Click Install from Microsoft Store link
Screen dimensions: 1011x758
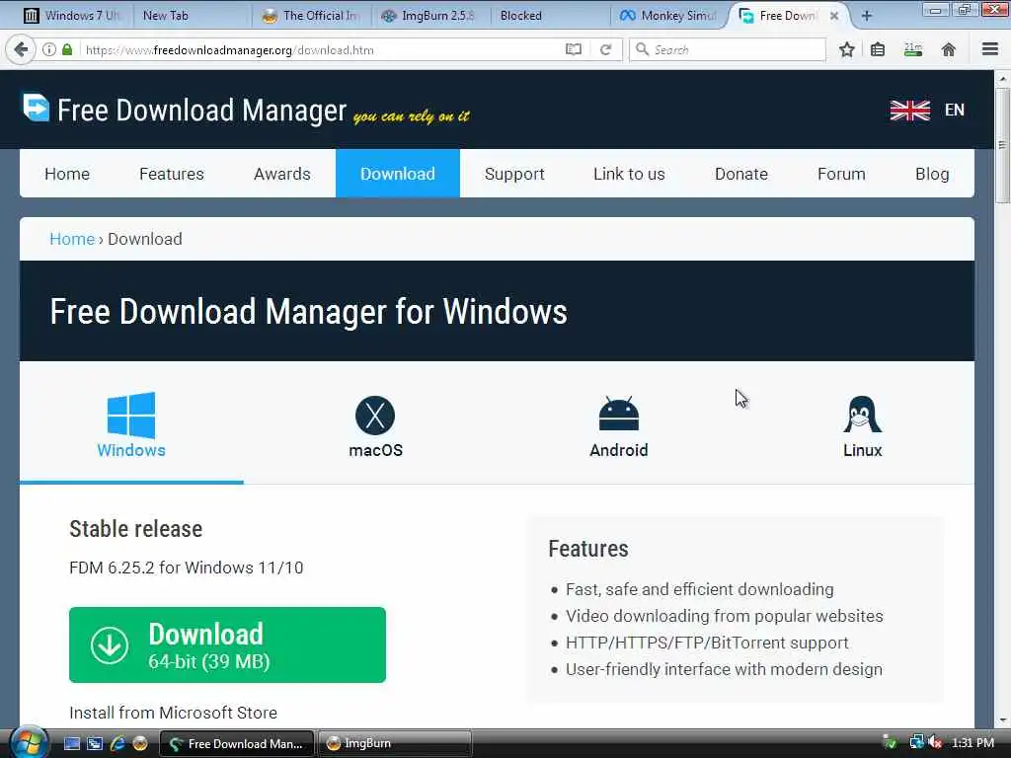click(173, 713)
